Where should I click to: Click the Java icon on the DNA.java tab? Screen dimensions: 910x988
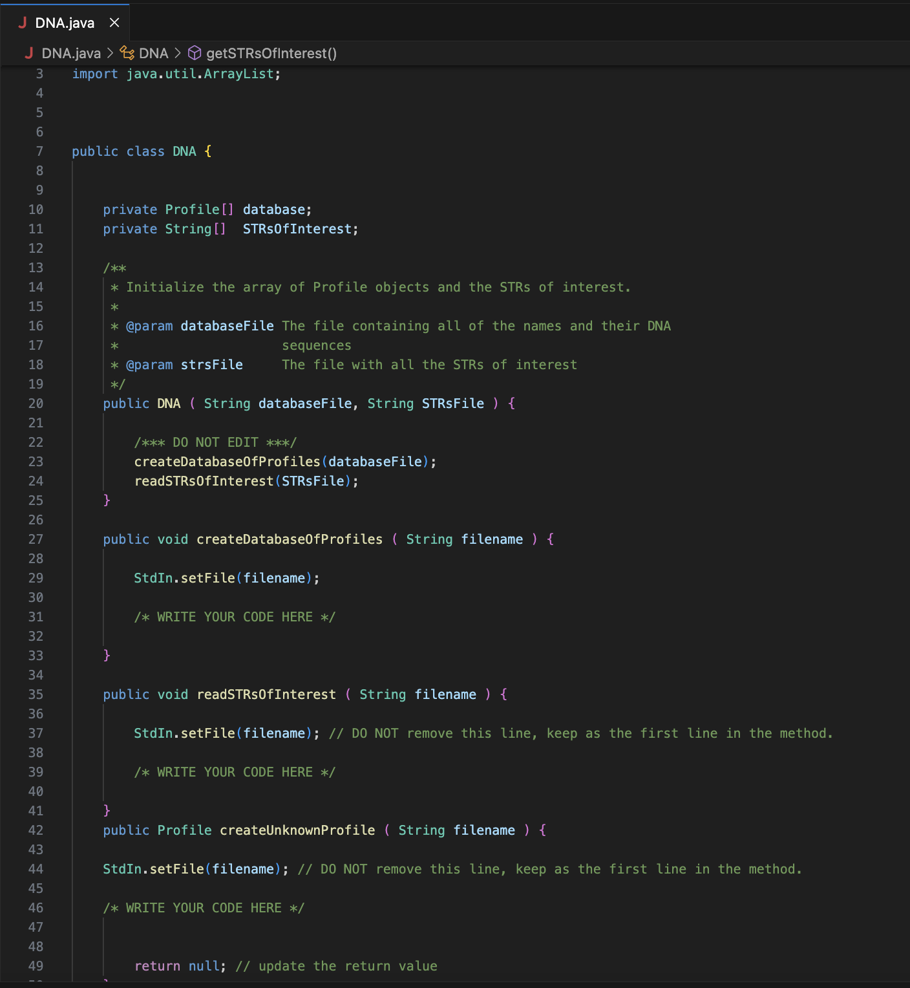[23, 22]
